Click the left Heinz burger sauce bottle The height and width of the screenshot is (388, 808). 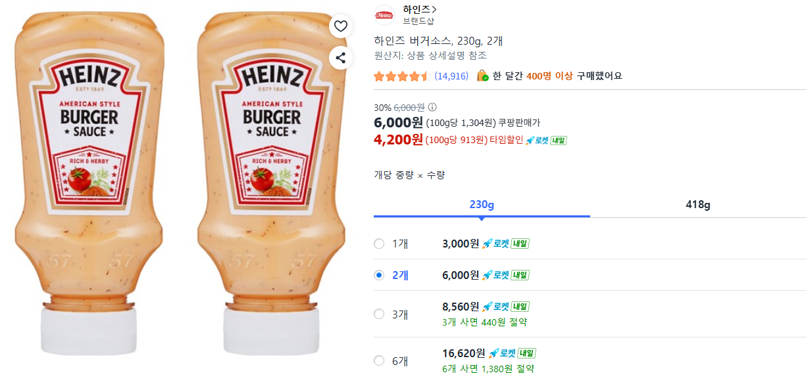tap(89, 184)
